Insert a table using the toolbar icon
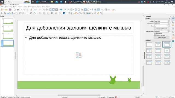 tap(71, 10)
